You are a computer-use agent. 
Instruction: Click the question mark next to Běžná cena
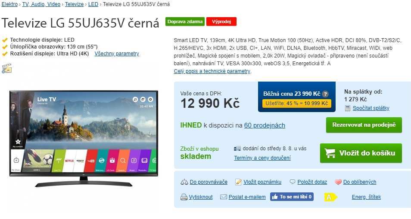point(325,94)
